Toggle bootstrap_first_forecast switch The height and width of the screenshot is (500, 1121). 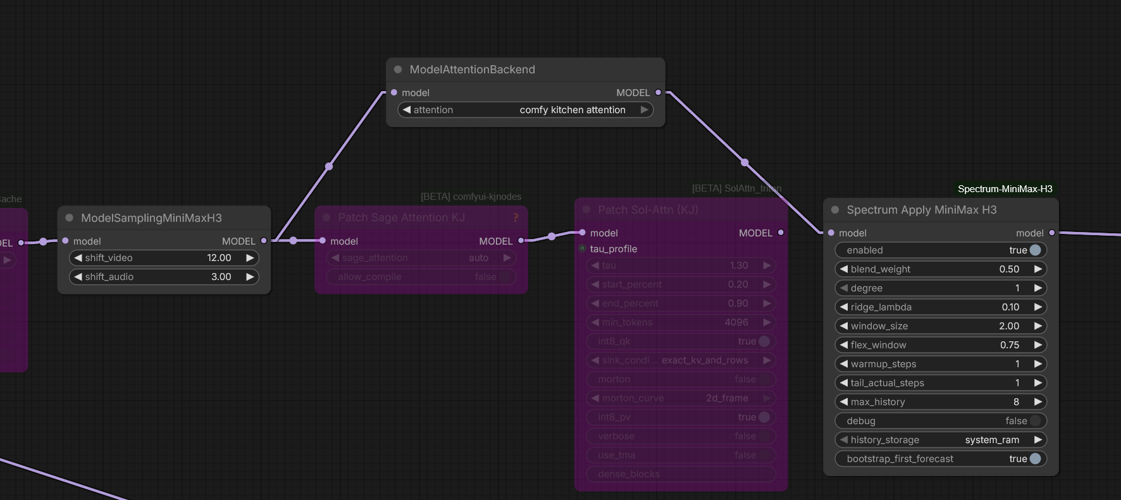[1035, 459]
